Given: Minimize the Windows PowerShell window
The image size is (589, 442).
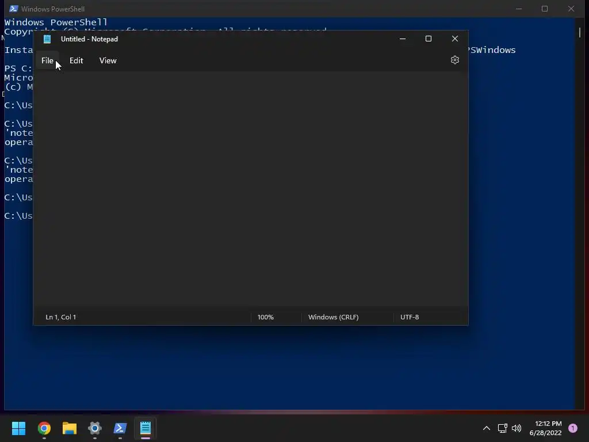Looking at the screenshot, I should (x=519, y=9).
